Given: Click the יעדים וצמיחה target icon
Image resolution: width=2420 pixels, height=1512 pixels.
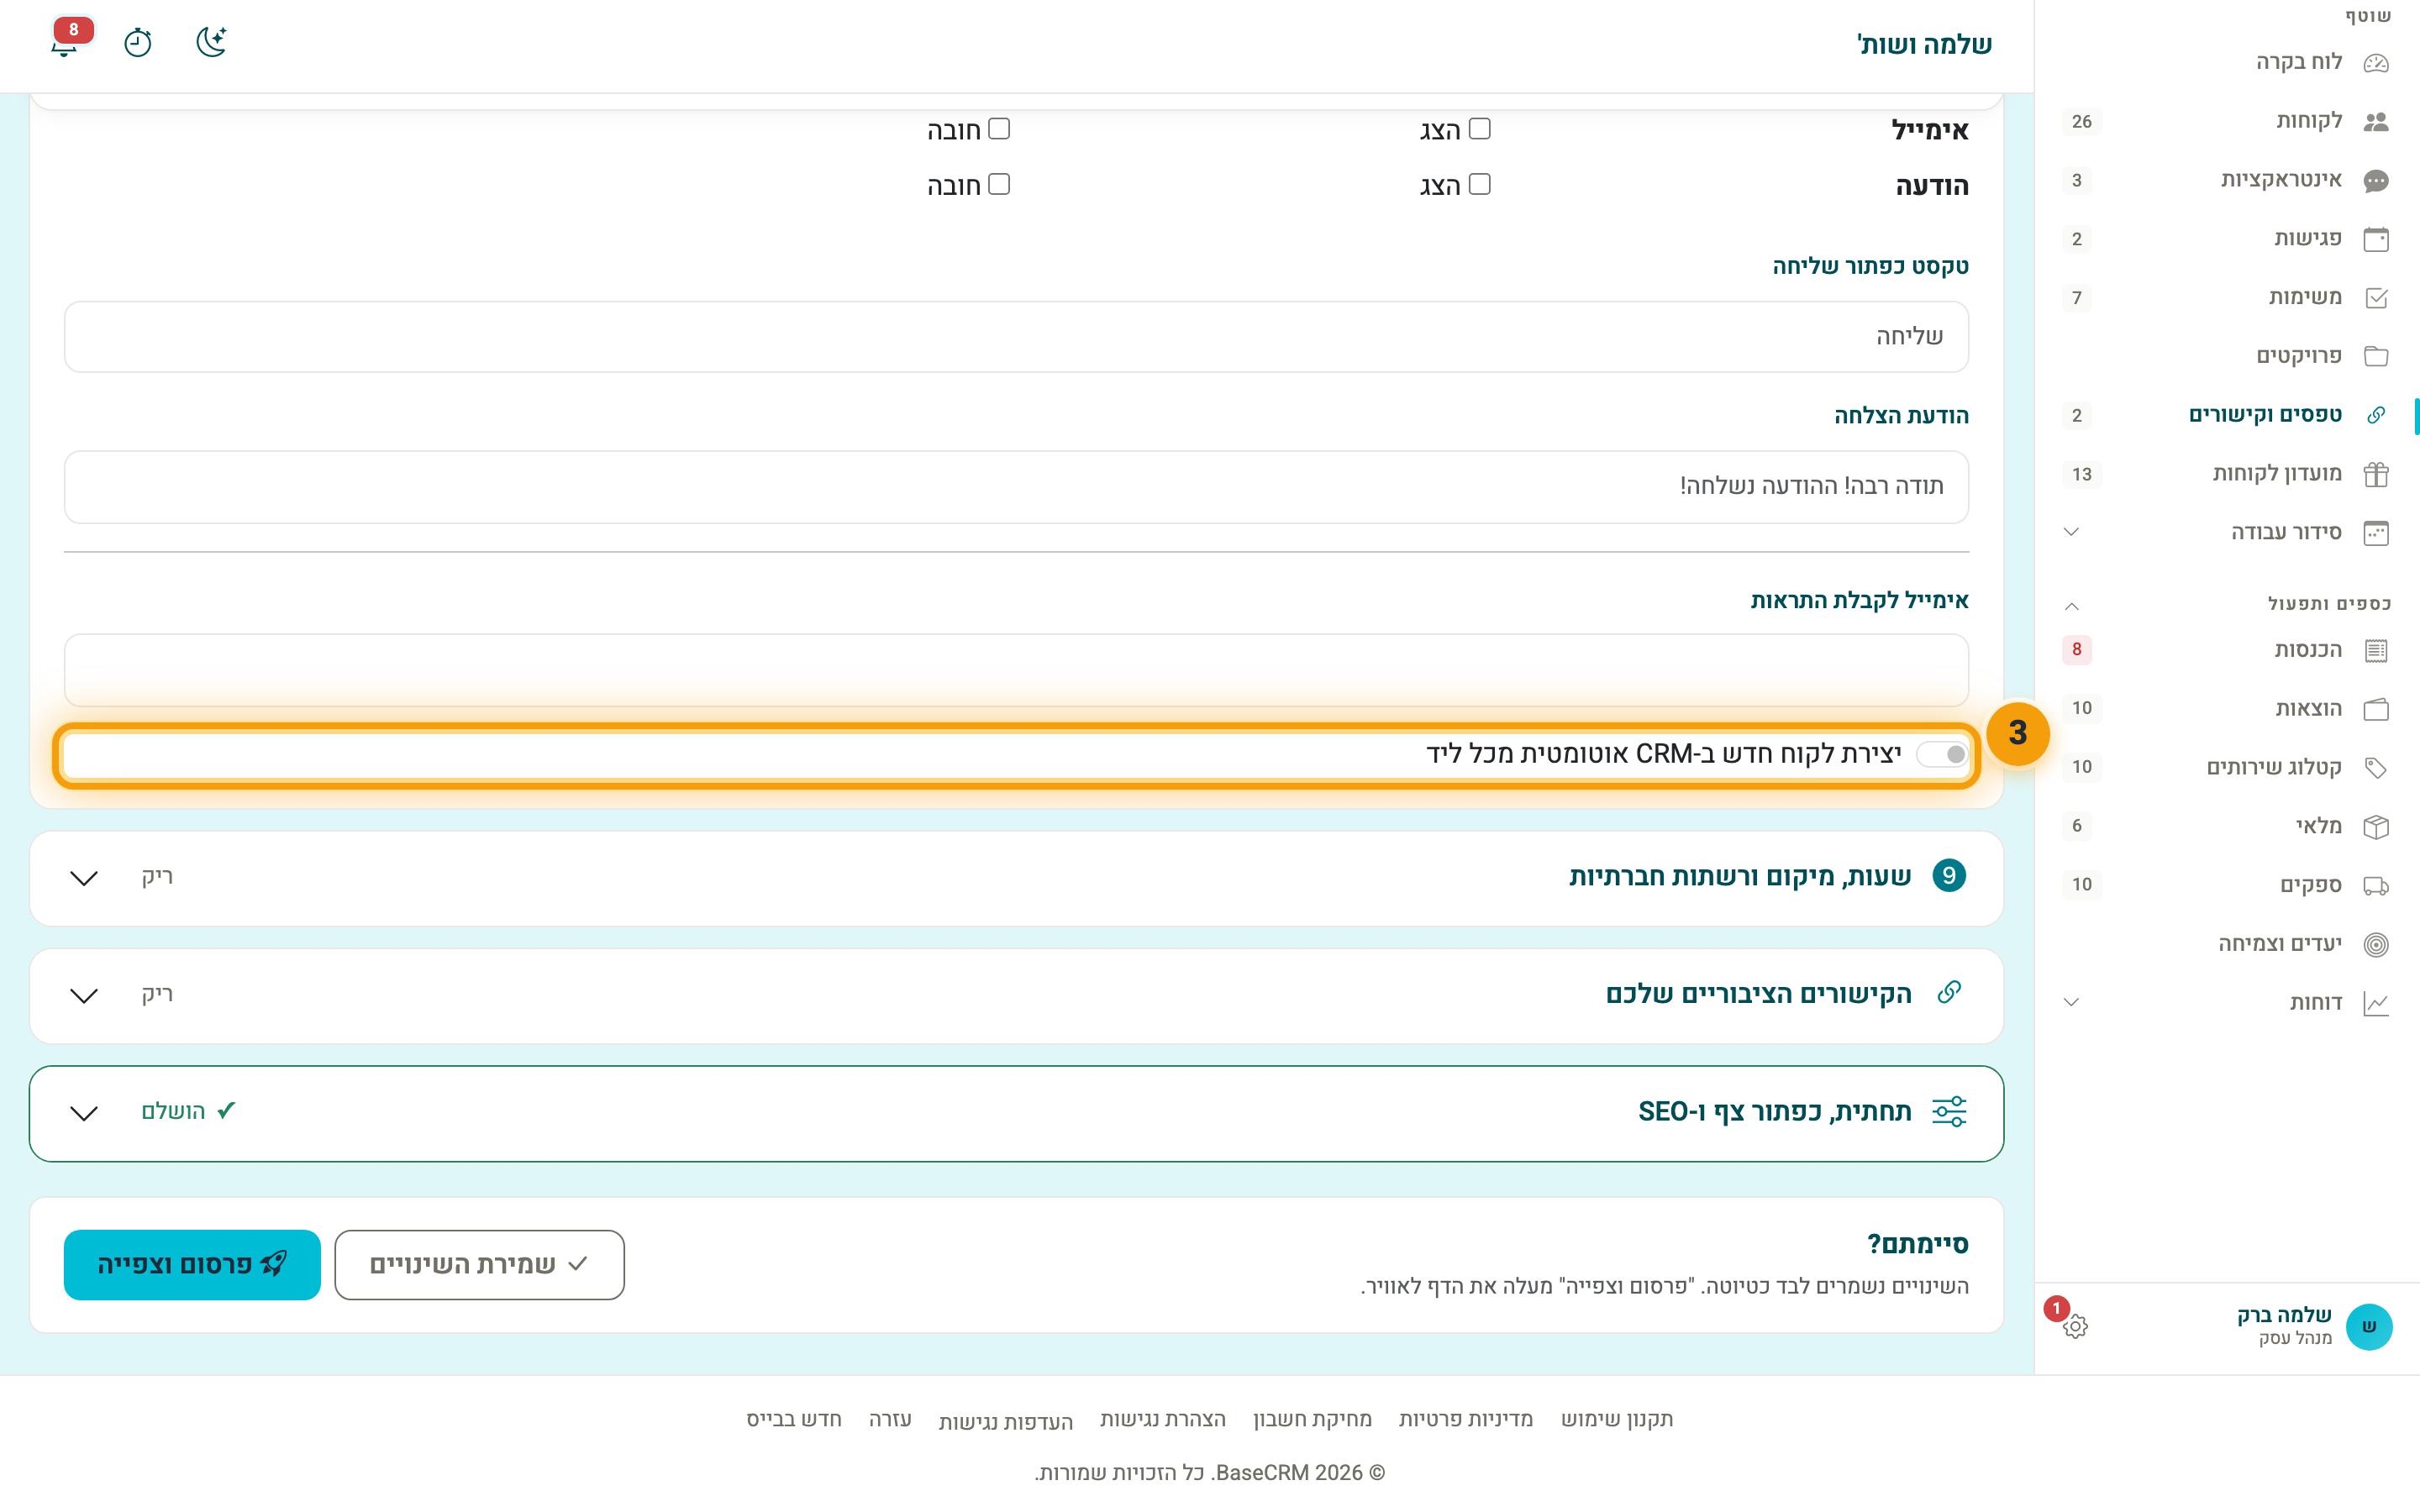Looking at the screenshot, I should pos(2376,945).
